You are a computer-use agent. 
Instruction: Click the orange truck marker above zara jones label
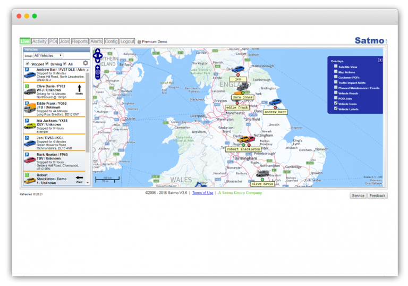click(x=239, y=93)
